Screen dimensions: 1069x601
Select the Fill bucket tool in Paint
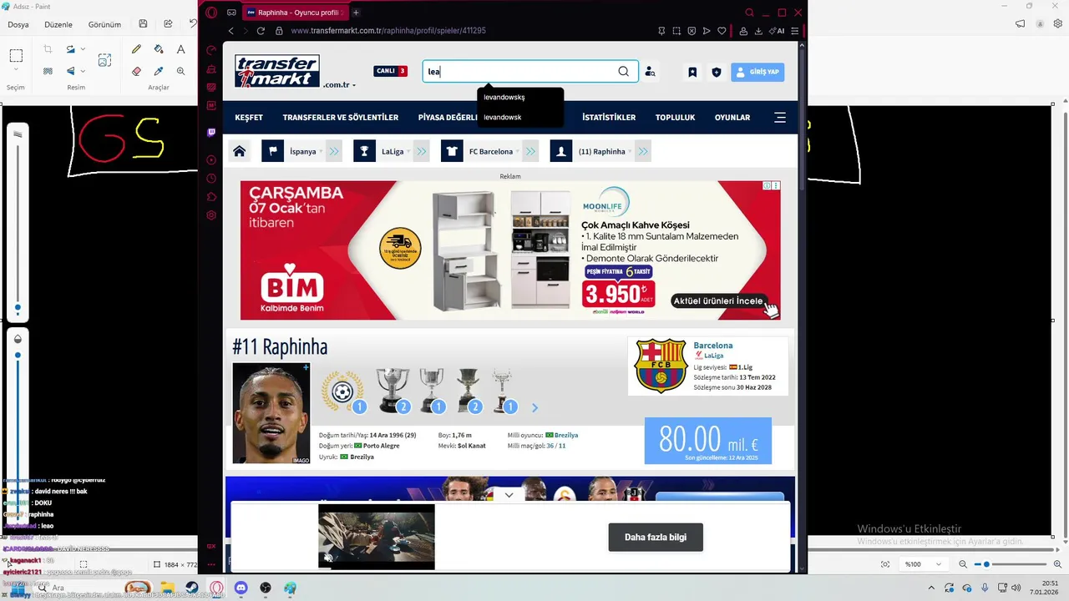159,49
